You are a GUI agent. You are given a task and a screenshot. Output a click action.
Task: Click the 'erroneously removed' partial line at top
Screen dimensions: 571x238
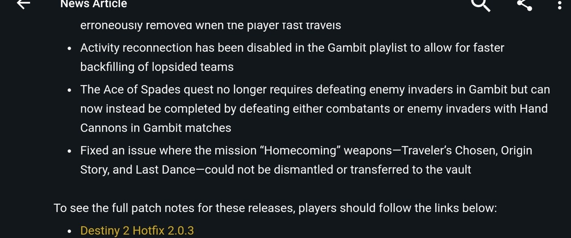point(211,25)
